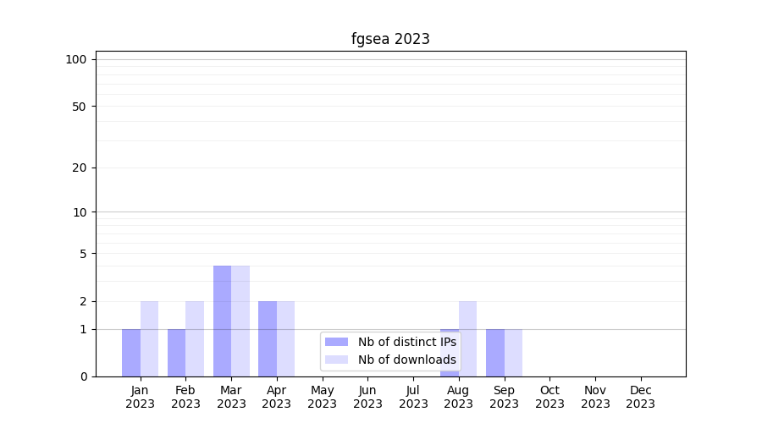
Task: Click the Sep 2023 downloads bar
Action: (x=513, y=353)
